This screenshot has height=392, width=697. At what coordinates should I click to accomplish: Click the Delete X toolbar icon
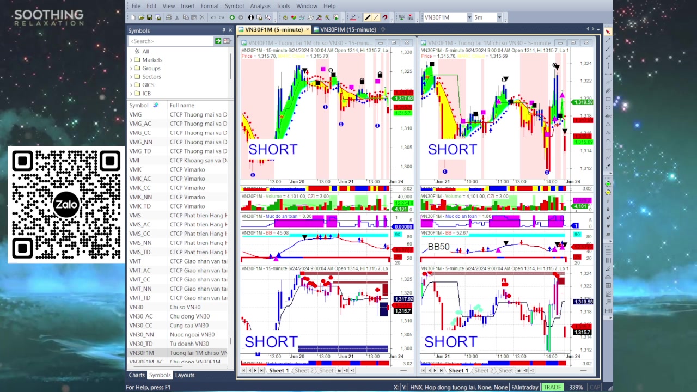(202, 17)
